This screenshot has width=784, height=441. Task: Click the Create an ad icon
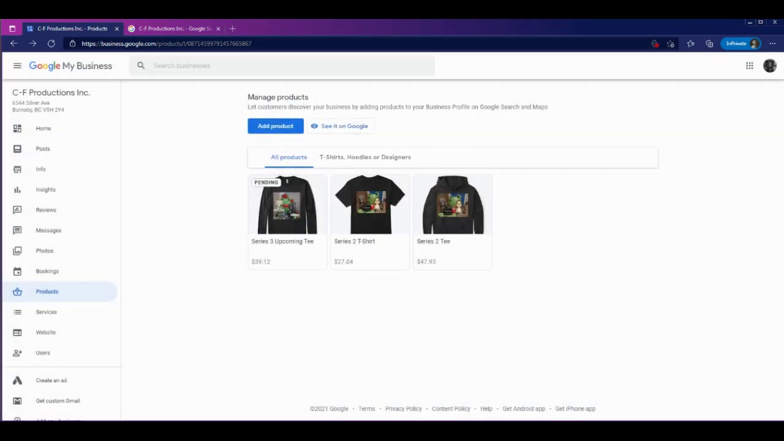(x=17, y=380)
